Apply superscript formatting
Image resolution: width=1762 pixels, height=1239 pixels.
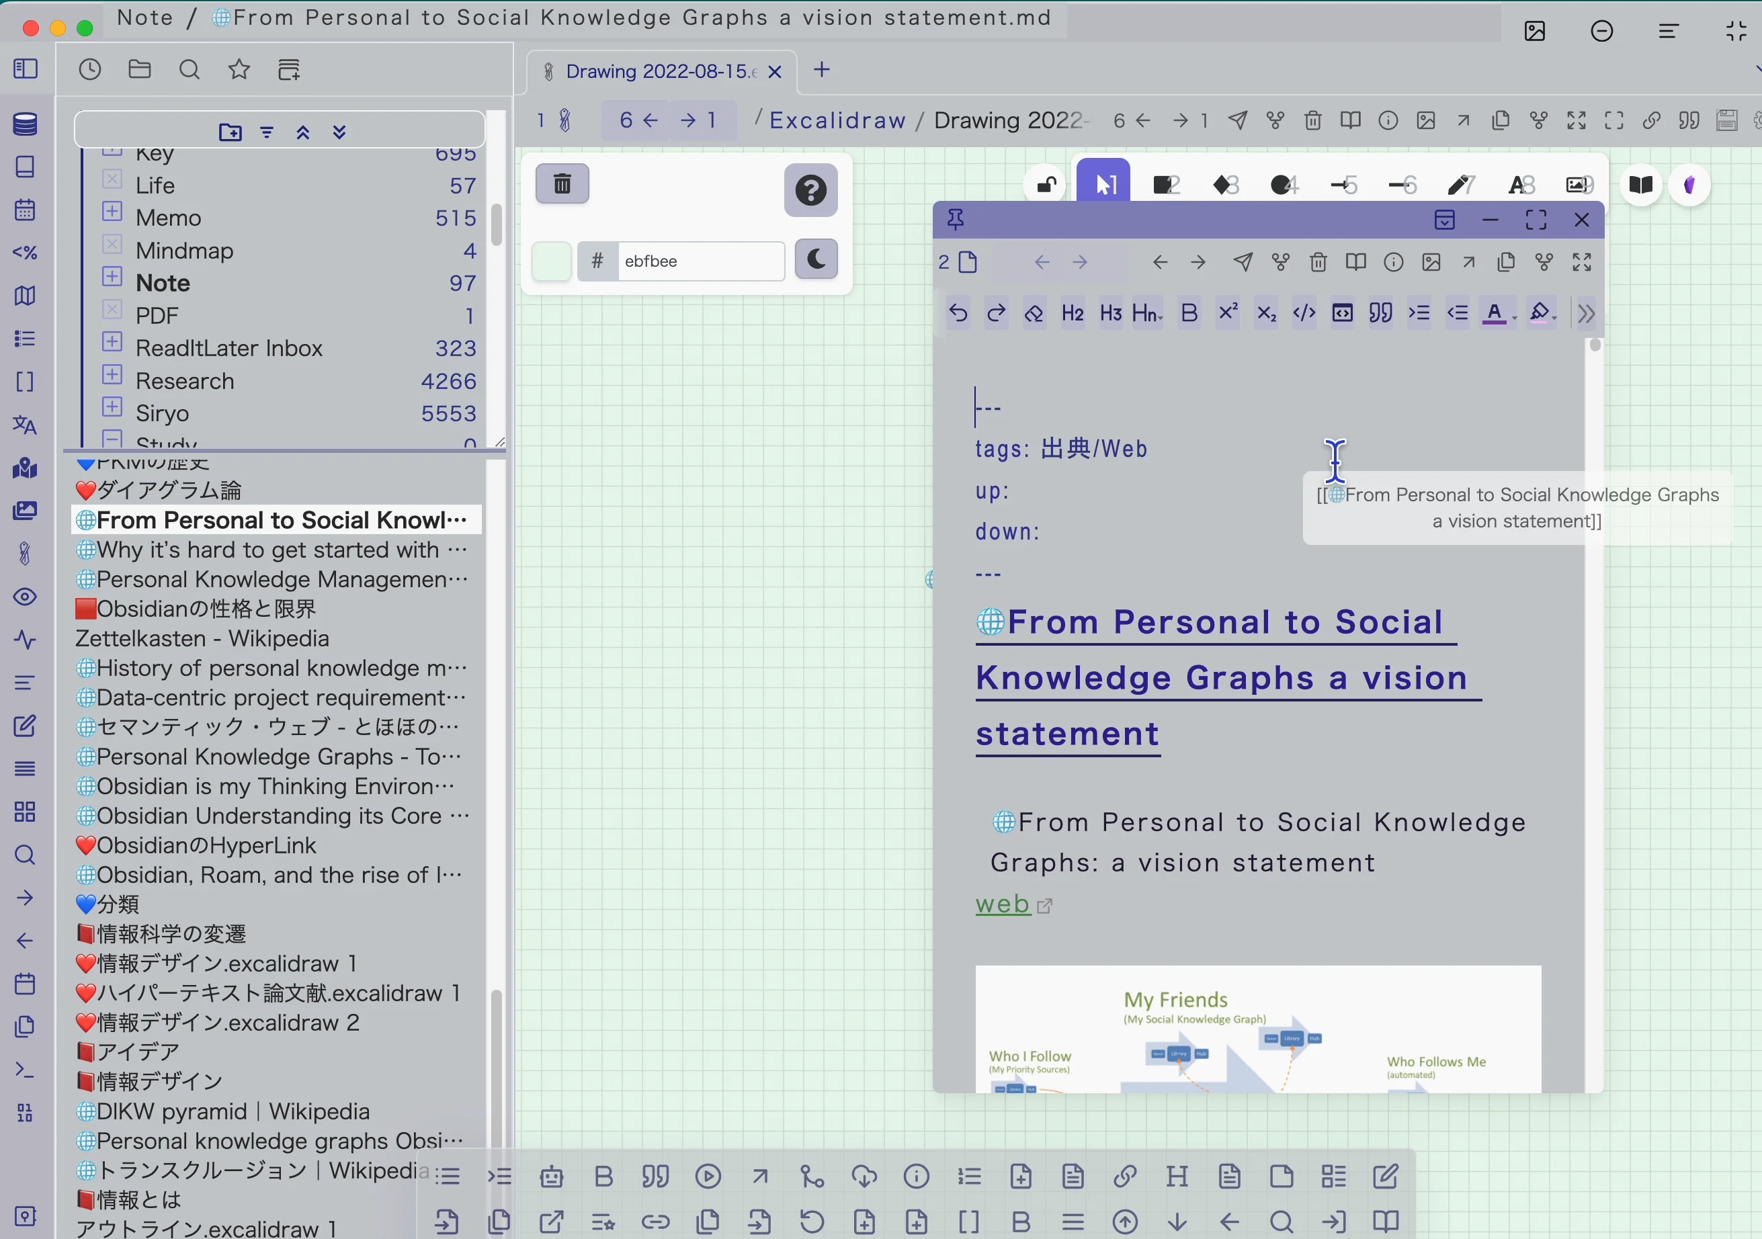point(1228,313)
